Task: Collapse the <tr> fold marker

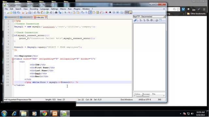Action: (13, 62)
